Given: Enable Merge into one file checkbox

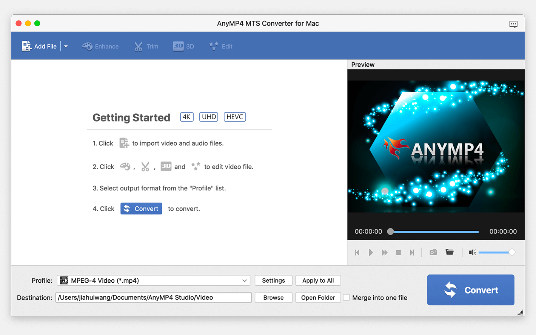Looking at the screenshot, I should point(346,298).
